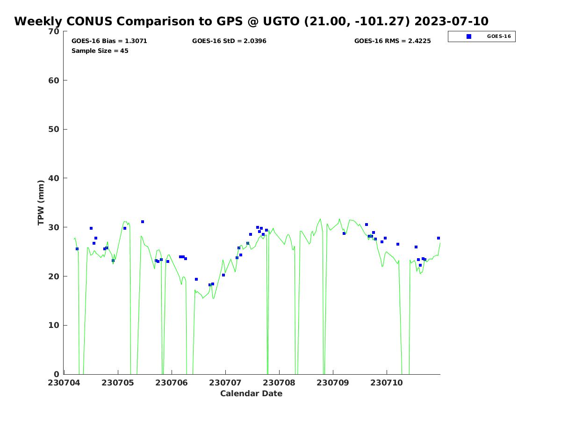Click the rightmost blue GOES-16 data point
The height and width of the screenshot is (421, 561).
[x=439, y=238]
